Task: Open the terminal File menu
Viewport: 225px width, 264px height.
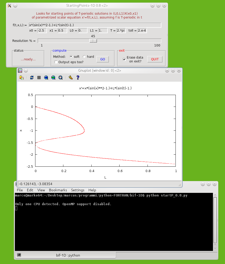Action: (20, 190)
